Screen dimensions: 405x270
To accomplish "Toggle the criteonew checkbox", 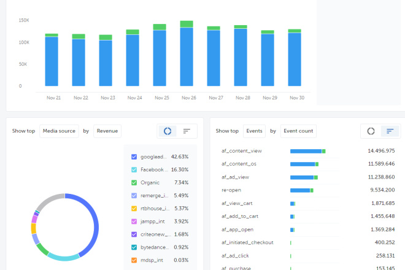I will pyautogui.click(x=134, y=234).
